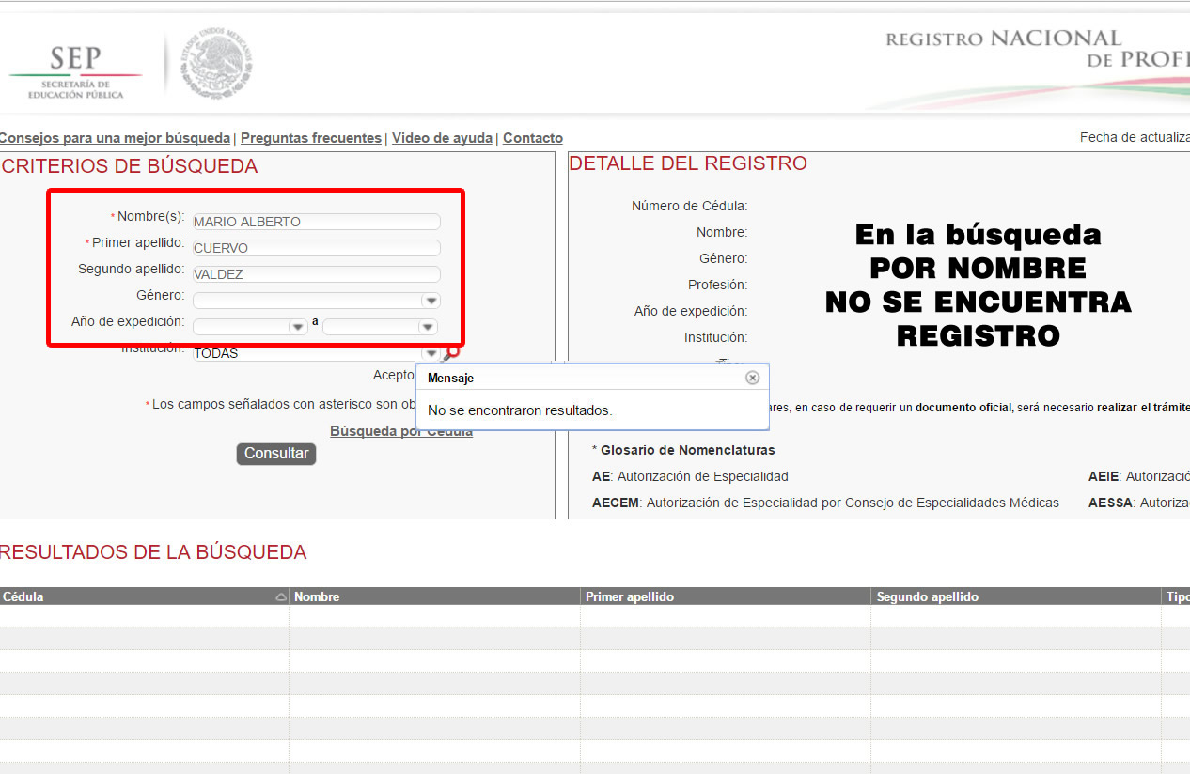Screen dimensions: 1190x774
Task: Click the CRITERIOS DE BÚSQUEDA heading
Action: coord(129,166)
